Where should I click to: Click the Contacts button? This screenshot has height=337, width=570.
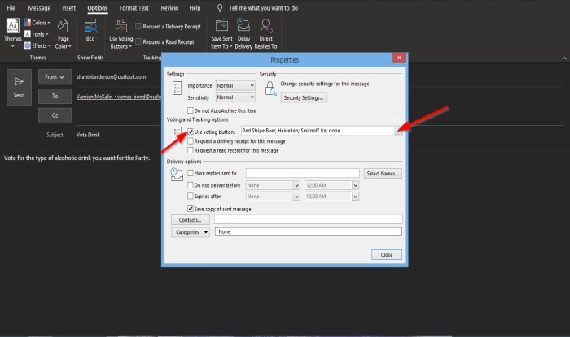pos(190,220)
